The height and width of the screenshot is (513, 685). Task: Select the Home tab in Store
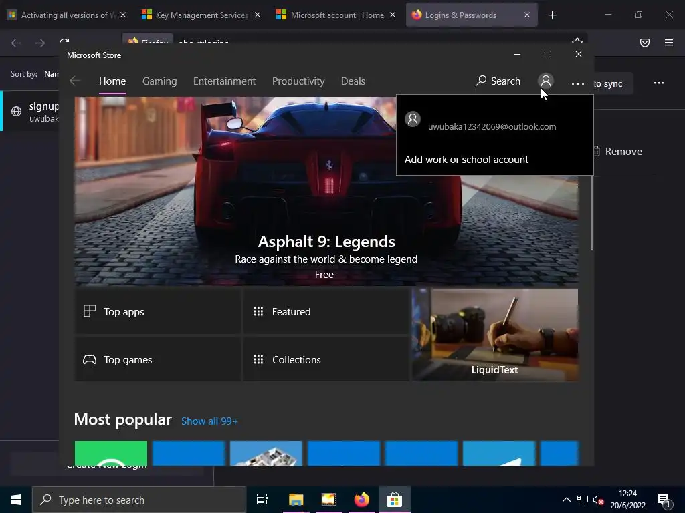112,81
